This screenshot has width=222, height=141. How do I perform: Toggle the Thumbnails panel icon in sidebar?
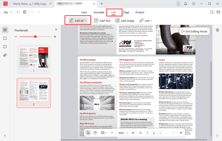(5, 30)
